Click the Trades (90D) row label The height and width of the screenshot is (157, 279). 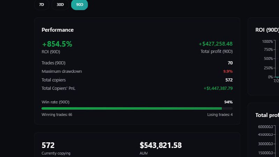[x=53, y=63]
